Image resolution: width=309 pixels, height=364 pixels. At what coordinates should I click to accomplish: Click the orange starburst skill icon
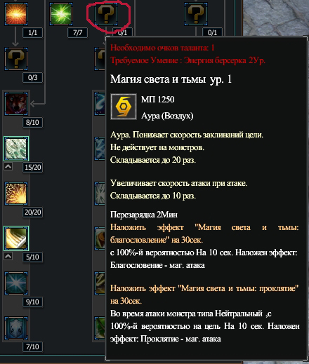[x=16, y=14]
